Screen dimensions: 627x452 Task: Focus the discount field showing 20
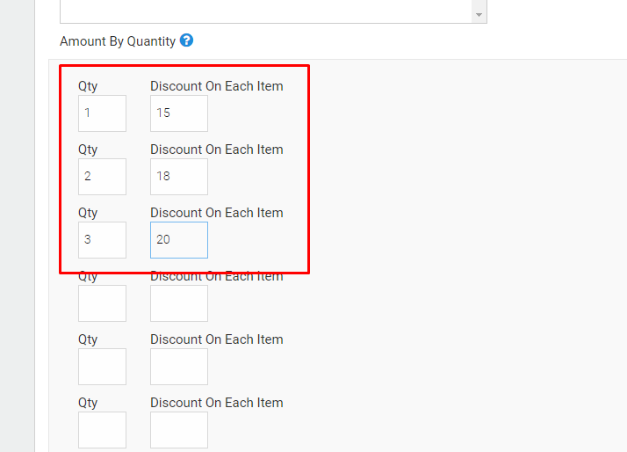pos(179,240)
